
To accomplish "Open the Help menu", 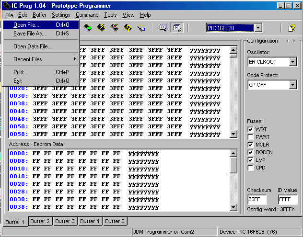I will coord(145,15).
